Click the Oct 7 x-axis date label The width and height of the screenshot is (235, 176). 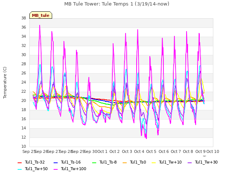(x=176, y=151)
